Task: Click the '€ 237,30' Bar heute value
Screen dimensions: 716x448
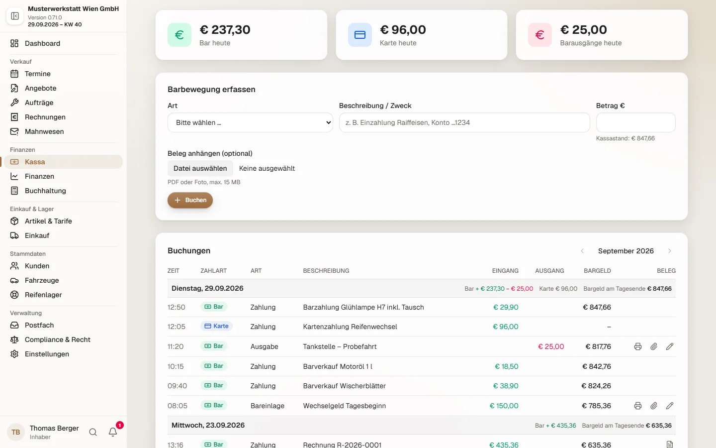Action: tap(225, 30)
